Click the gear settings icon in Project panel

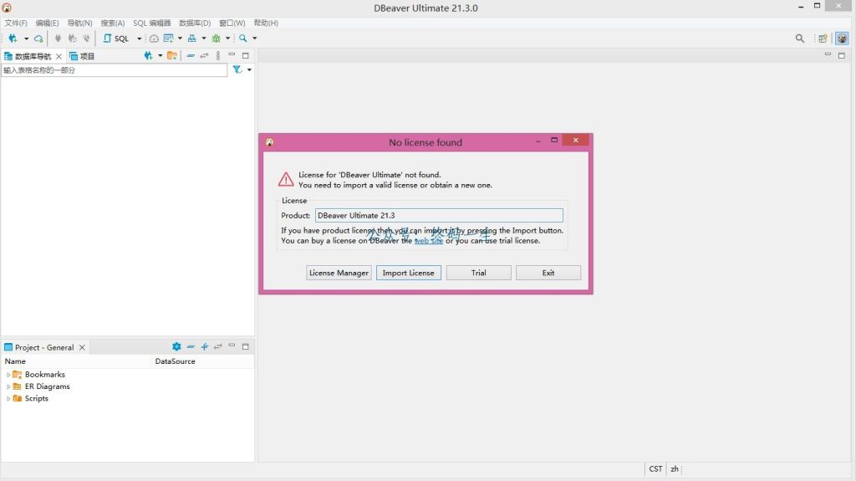tap(176, 346)
